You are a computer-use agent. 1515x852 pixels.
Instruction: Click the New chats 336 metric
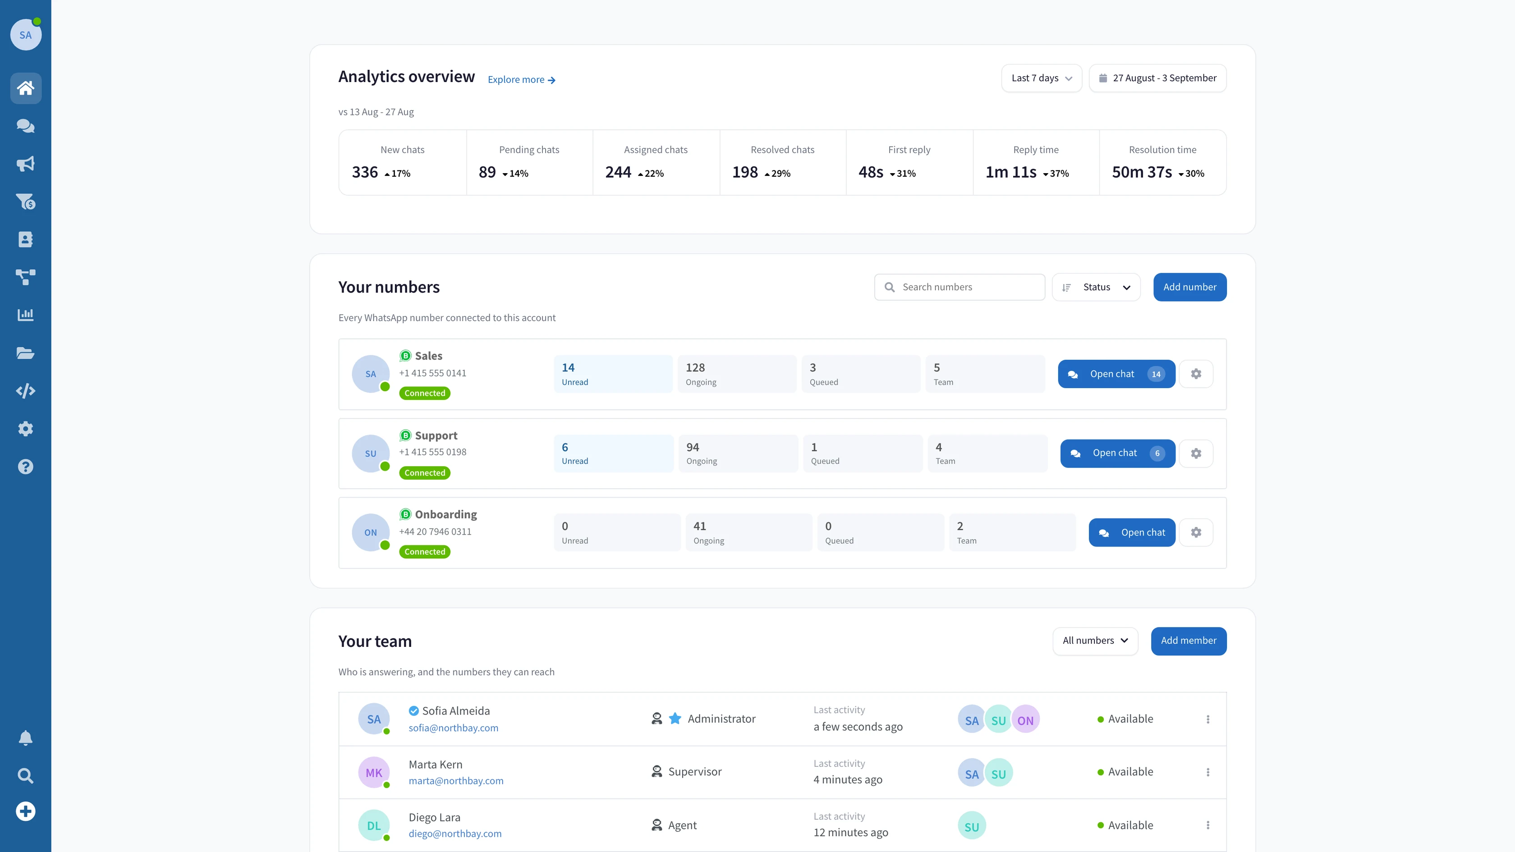(402, 163)
